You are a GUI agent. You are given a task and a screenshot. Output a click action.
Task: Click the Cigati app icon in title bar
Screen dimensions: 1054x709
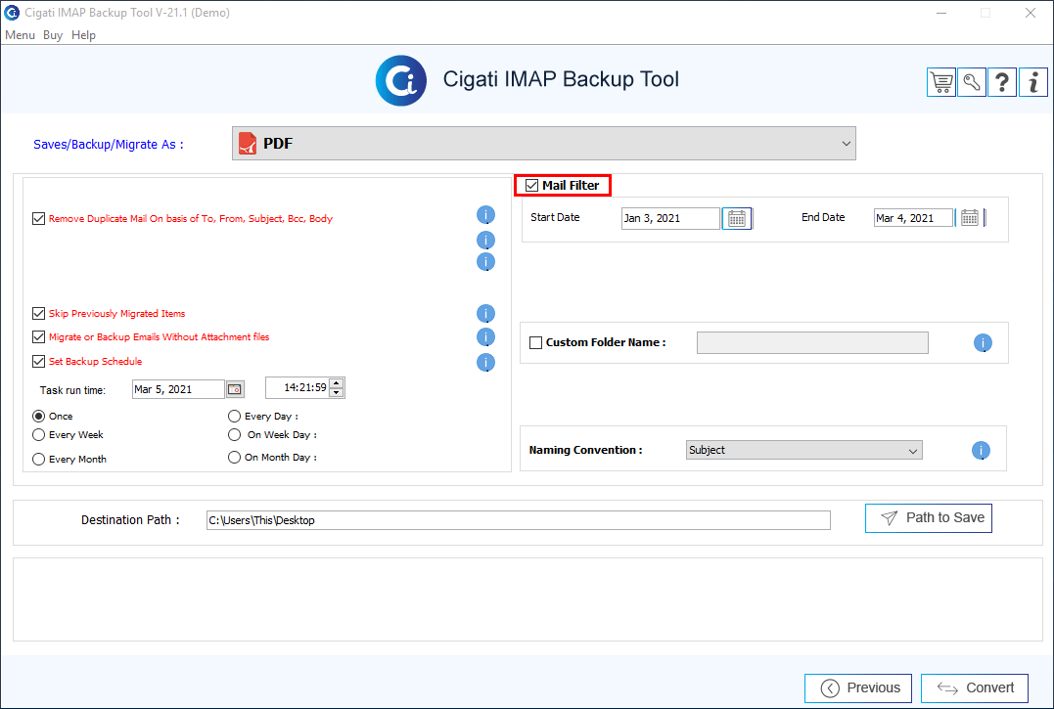[12, 12]
